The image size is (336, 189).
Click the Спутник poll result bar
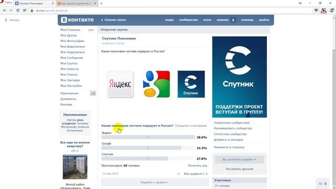[x=148, y=159]
